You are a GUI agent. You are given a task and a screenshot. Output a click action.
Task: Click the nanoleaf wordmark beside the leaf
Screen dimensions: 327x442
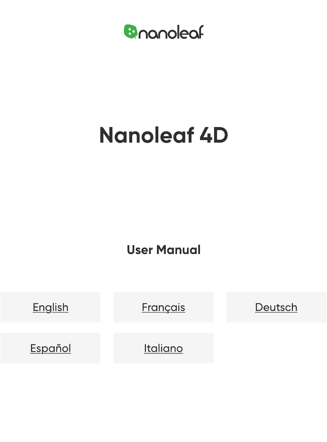point(171,32)
